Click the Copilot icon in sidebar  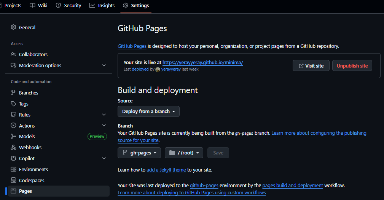[x=13, y=158]
